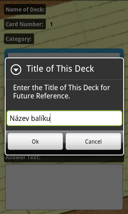Screen dimensions: 128x214
Task: Tap the blue-bordered question box above dialog
Action: [64, 53]
